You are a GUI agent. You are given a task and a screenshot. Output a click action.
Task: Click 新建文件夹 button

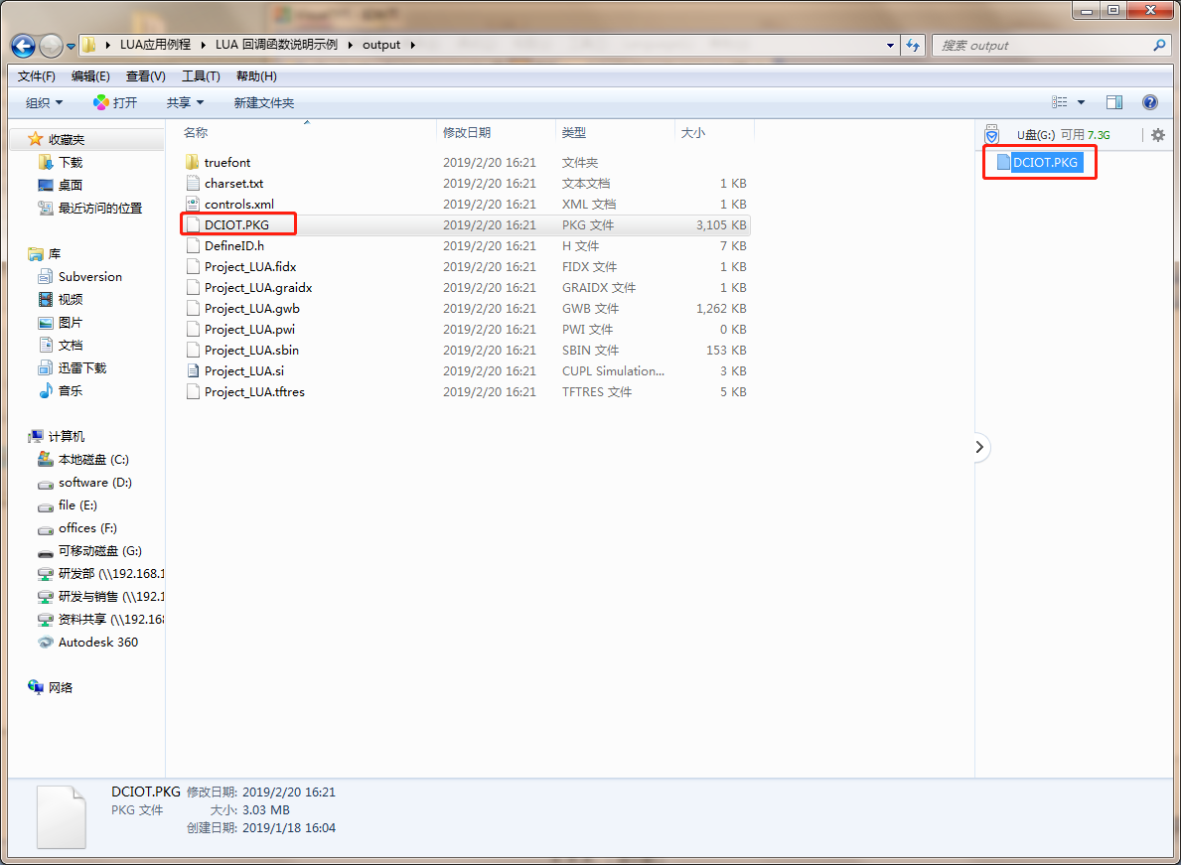tap(263, 102)
